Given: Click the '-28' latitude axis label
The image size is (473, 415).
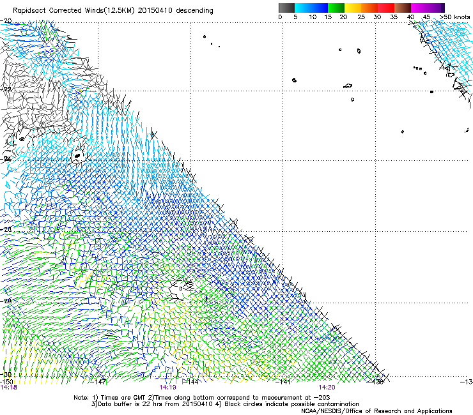Looking at the screenshot, I should coord(6,301).
